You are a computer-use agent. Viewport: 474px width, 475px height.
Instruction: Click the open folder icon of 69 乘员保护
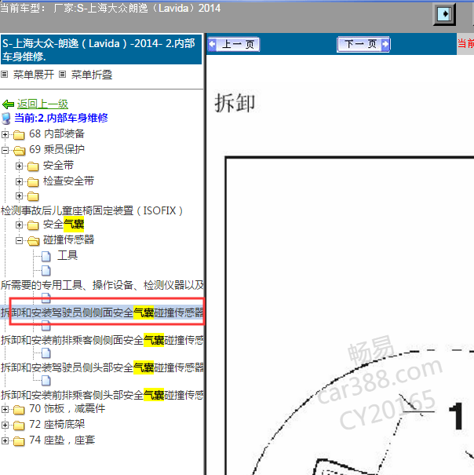tap(19, 150)
